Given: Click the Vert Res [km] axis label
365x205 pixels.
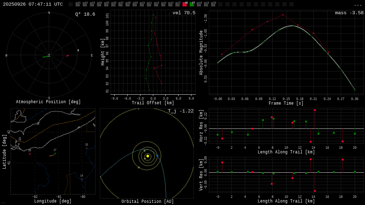Looking at the screenshot, I should point(201,175).
